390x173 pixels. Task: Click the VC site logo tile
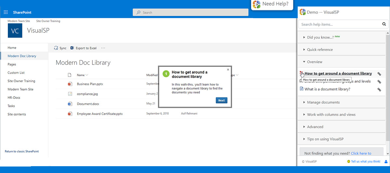[15, 31]
